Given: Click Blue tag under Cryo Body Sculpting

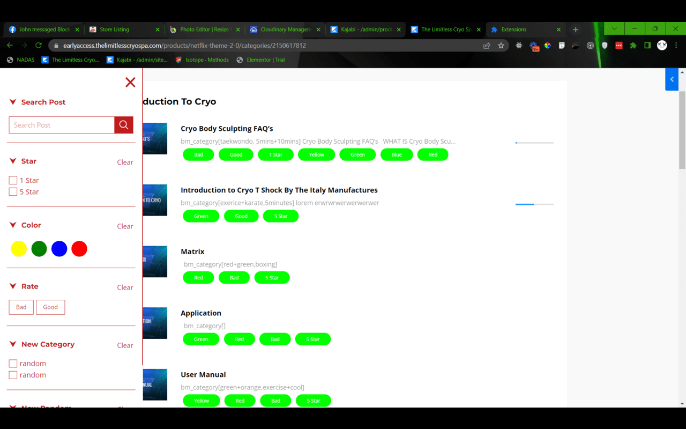Looking at the screenshot, I should (x=397, y=154).
